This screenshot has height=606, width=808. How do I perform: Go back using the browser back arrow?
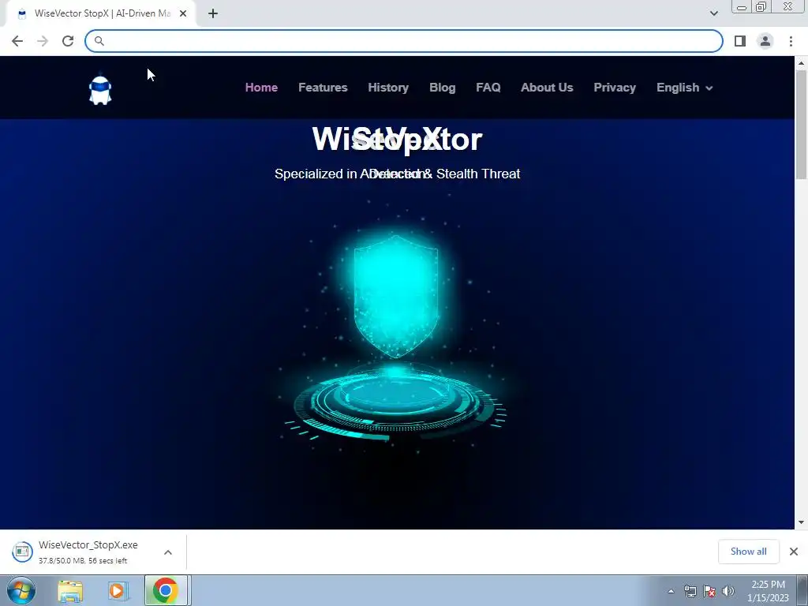tap(17, 41)
